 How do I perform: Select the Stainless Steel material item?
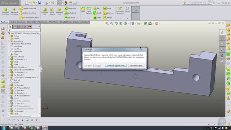coord(21,44)
